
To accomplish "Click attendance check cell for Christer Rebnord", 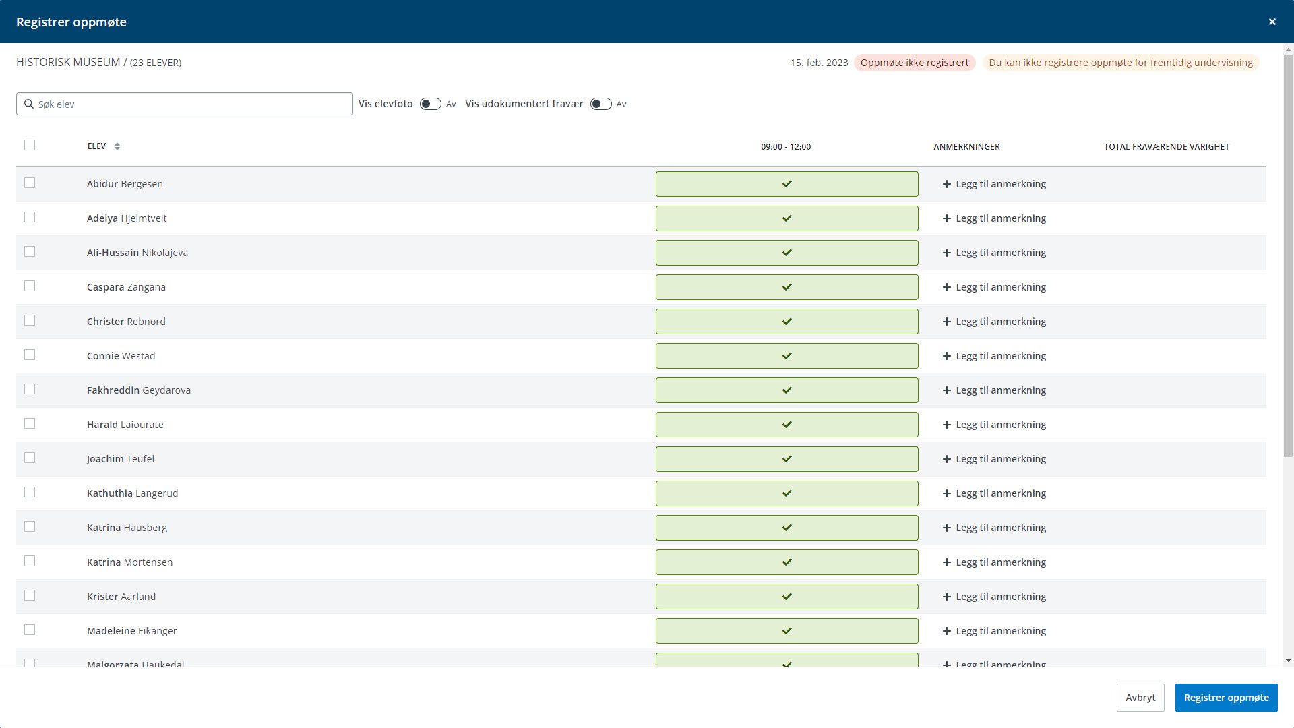I will 787,322.
